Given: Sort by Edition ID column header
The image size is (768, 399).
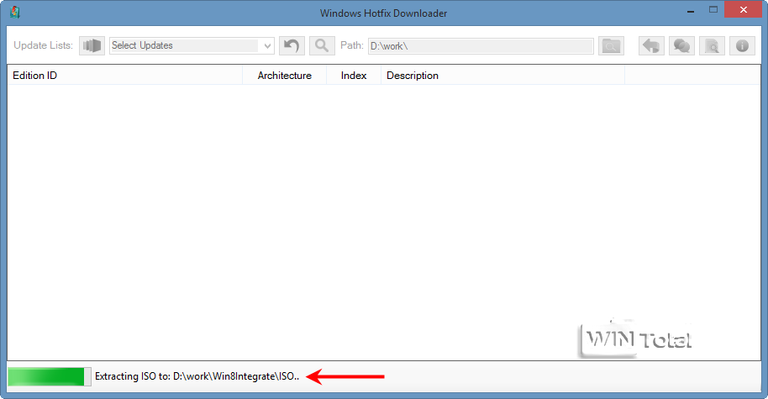Looking at the screenshot, I should [x=125, y=76].
